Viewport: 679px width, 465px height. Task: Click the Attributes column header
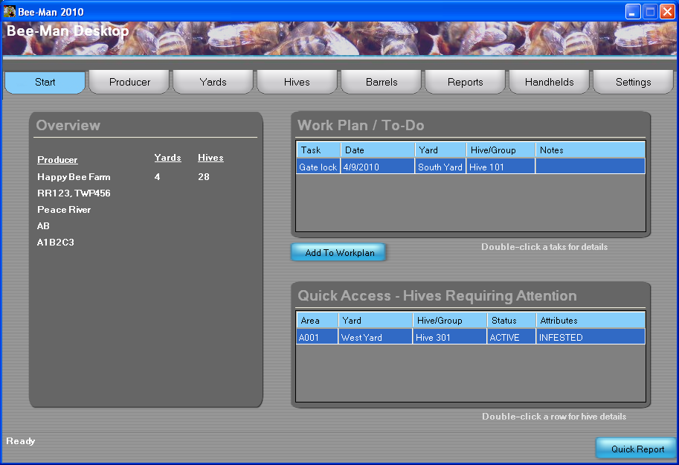pyautogui.click(x=590, y=321)
